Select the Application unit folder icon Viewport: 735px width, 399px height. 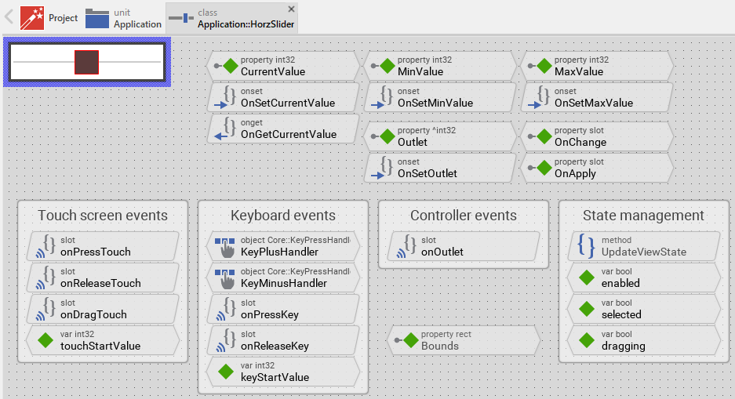97,17
